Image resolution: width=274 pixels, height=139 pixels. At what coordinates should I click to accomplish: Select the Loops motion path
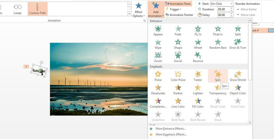click(x=18, y=9)
